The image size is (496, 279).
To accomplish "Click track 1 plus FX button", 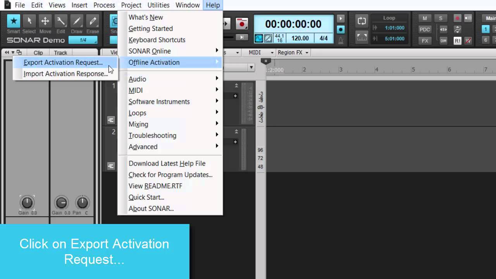I will tap(235, 96).
